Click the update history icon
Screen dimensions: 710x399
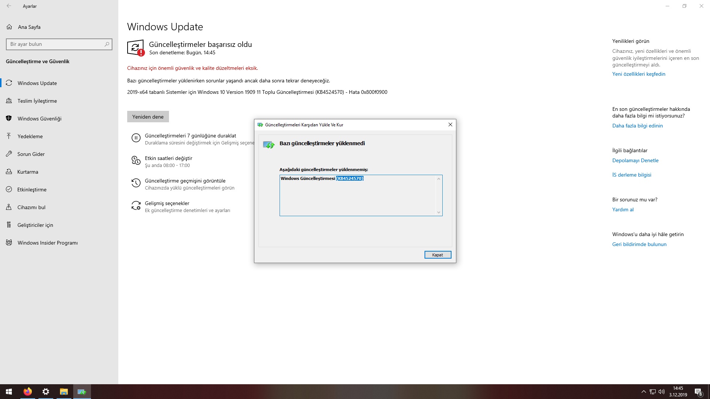136,183
